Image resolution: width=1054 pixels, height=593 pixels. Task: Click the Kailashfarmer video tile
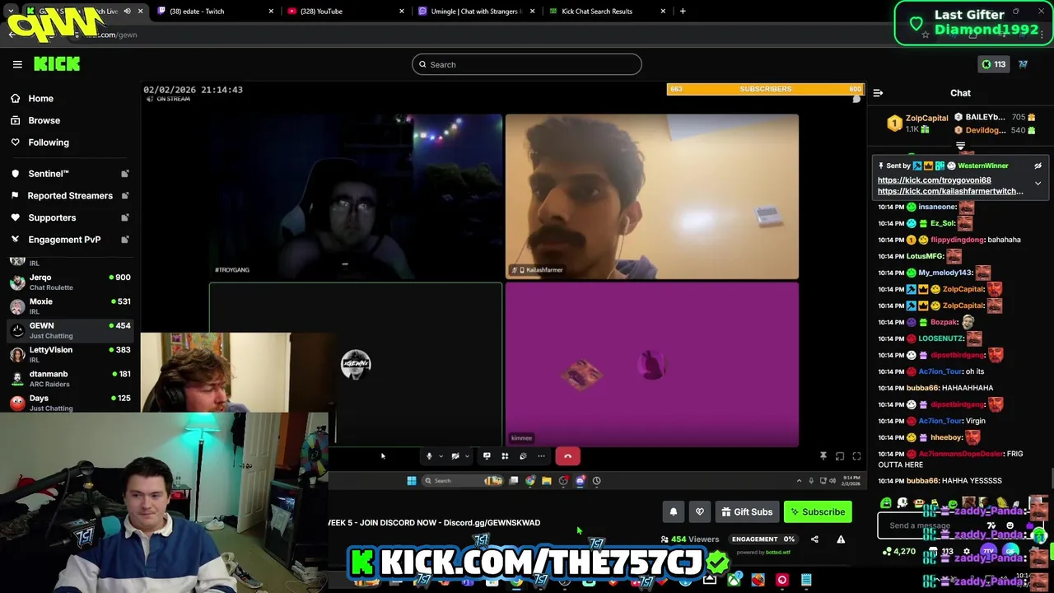pyautogui.click(x=652, y=197)
